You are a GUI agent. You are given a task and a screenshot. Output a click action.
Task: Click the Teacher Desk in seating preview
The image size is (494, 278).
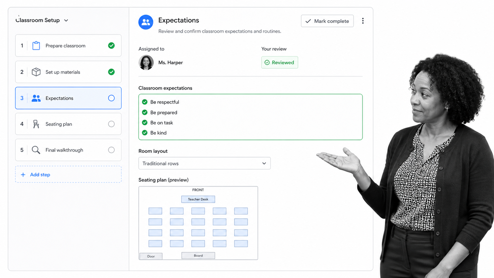tap(198, 199)
